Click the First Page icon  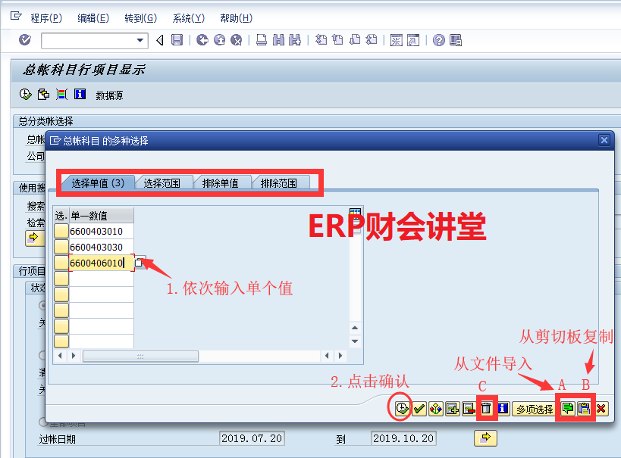click(321, 40)
